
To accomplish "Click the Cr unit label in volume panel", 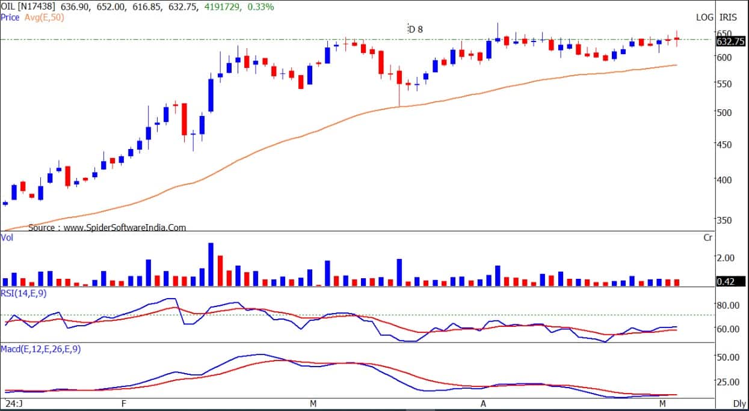I will (x=708, y=238).
